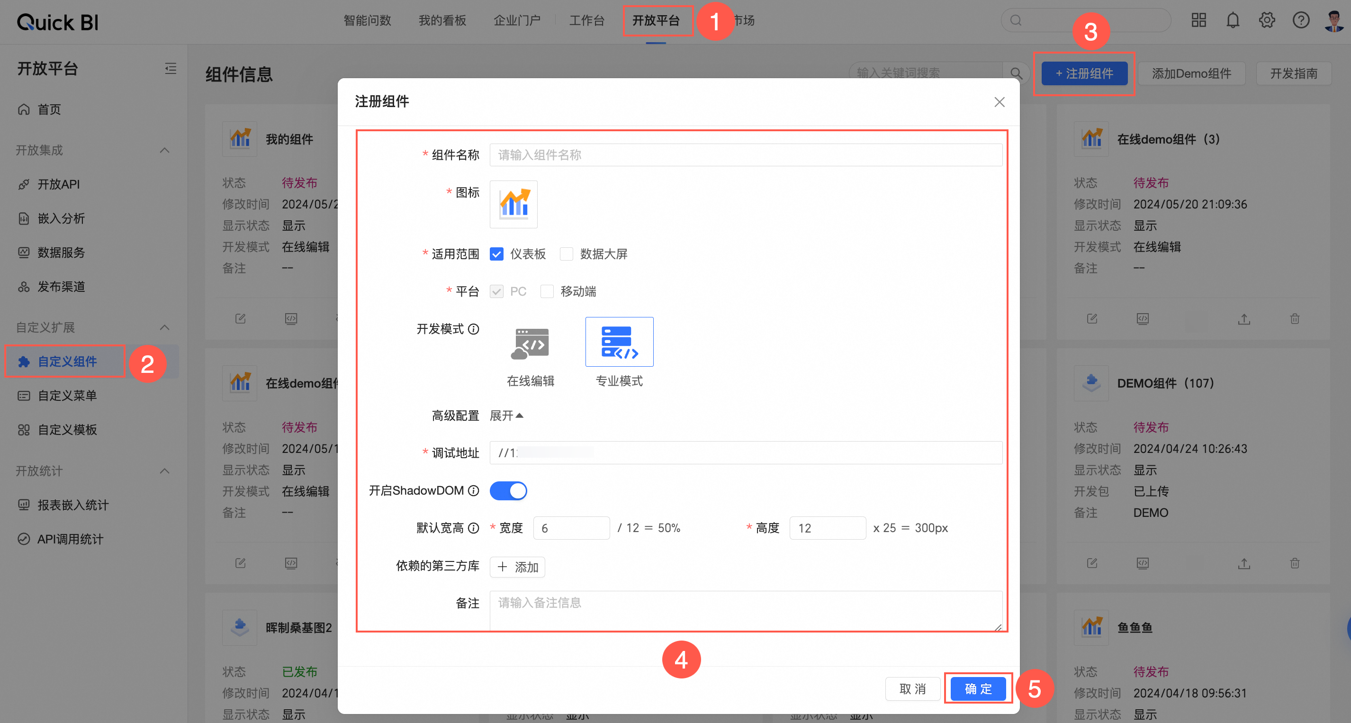Click 确定 to confirm registration
1351x723 pixels.
978,688
